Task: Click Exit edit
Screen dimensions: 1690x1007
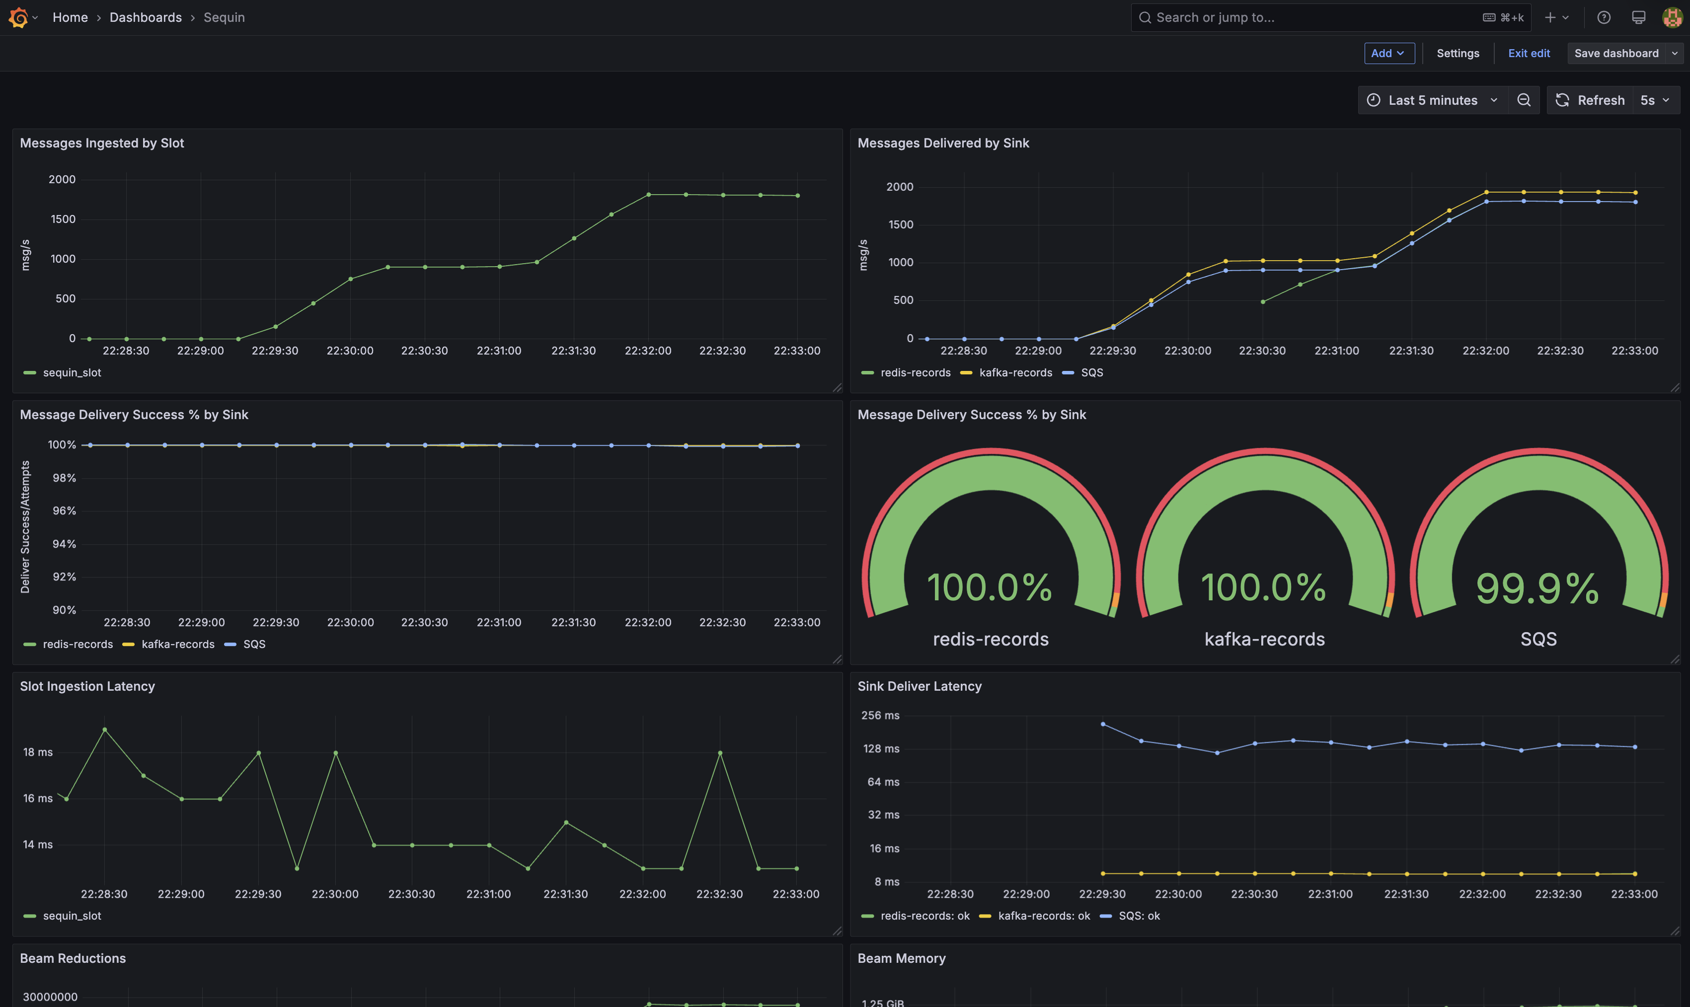Action: coord(1529,53)
